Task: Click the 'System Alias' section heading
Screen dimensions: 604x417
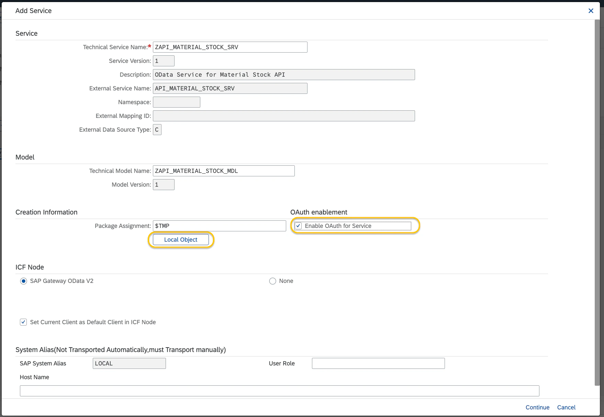Action: [121, 350]
